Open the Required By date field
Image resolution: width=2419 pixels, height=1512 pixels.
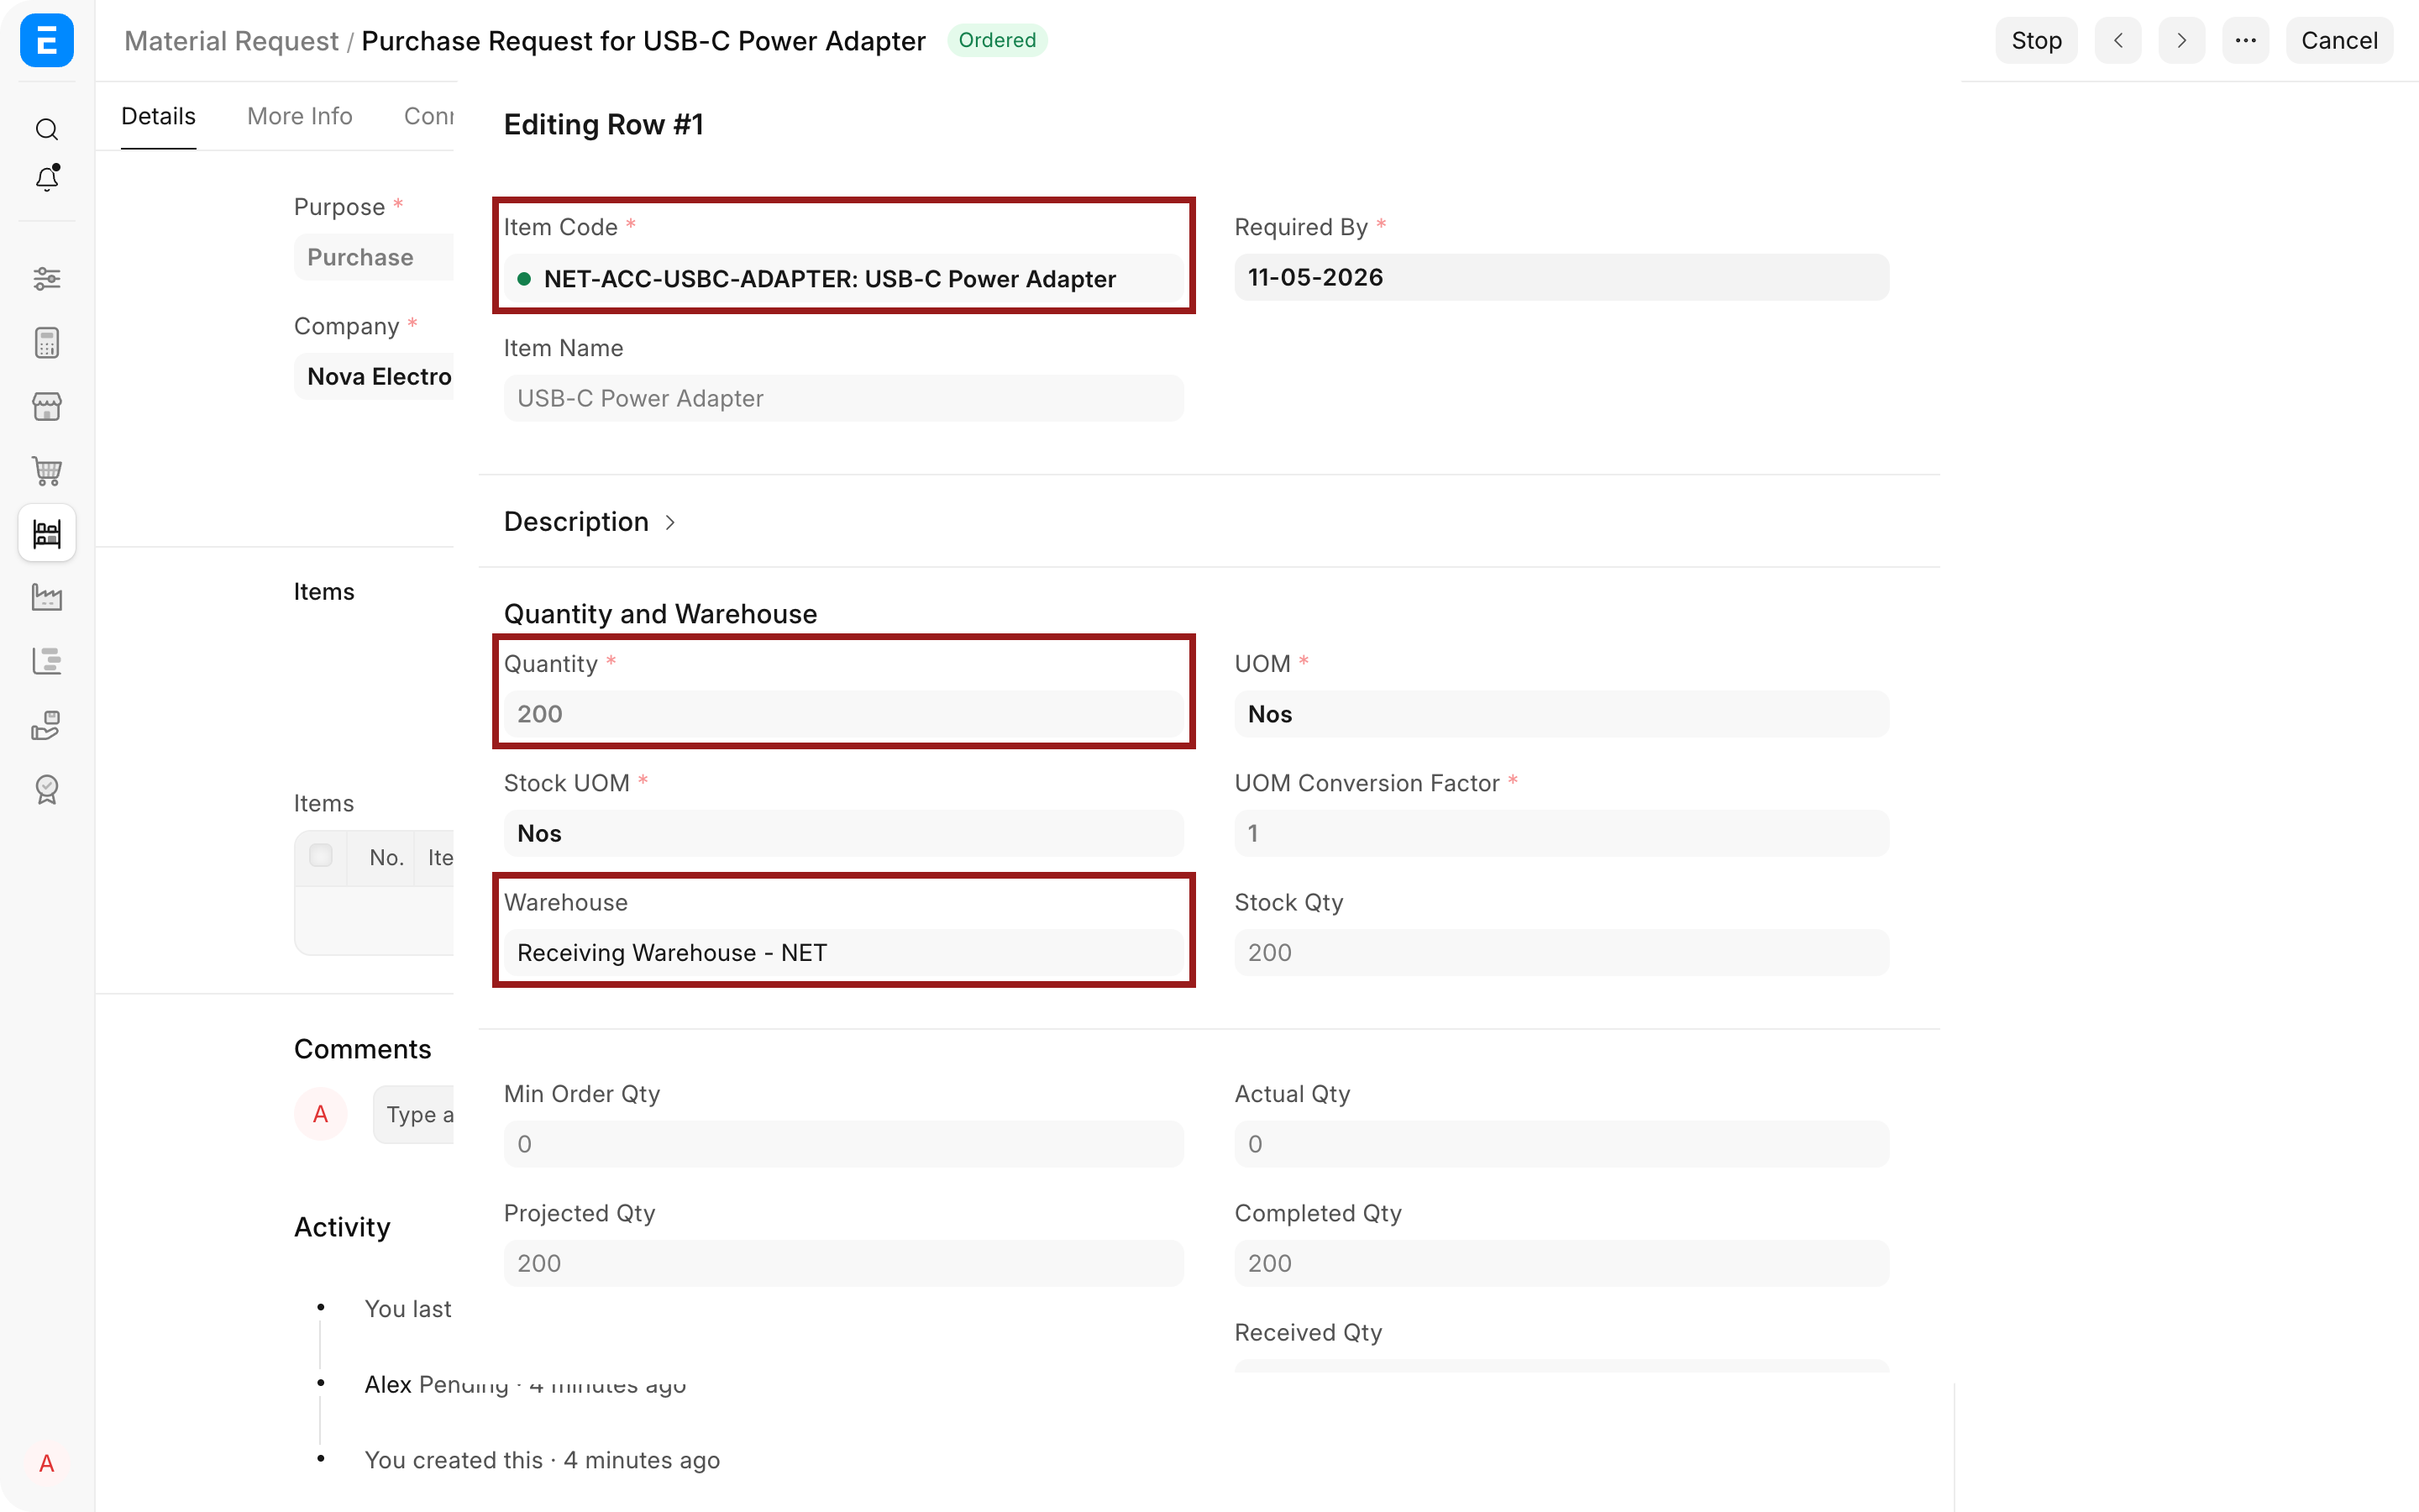(1561, 277)
